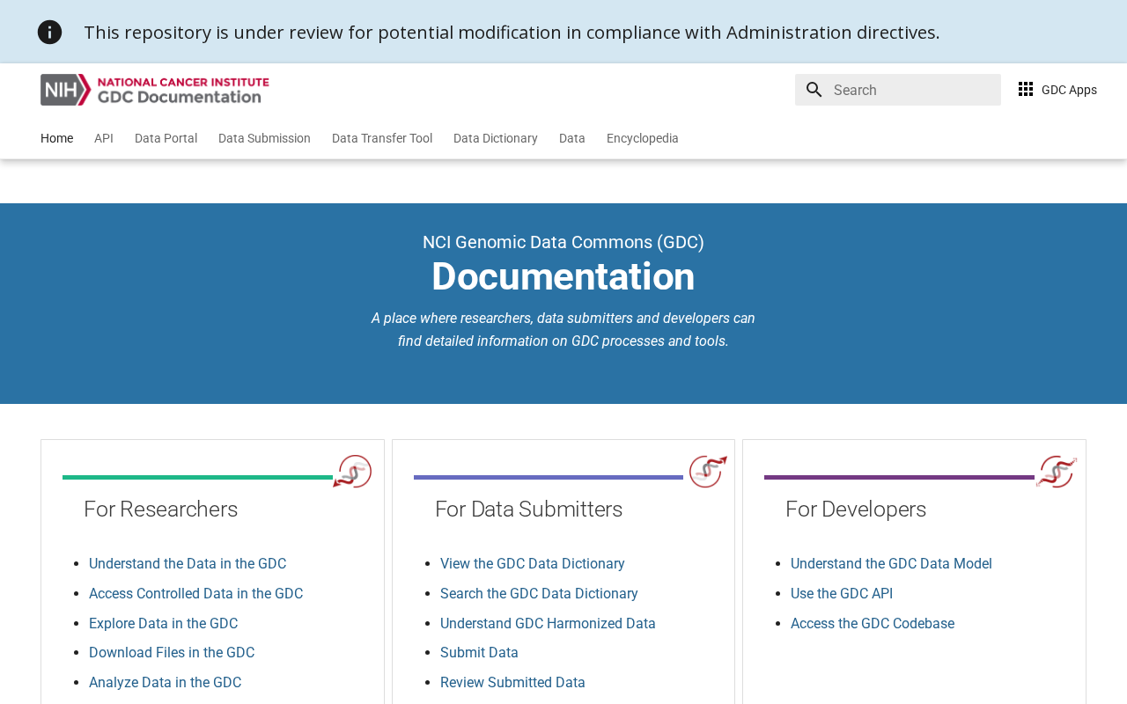Image resolution: width=1127 pixels, height=704 pixels.
Task: Switch to the API tab
Action: click(104, 138)
